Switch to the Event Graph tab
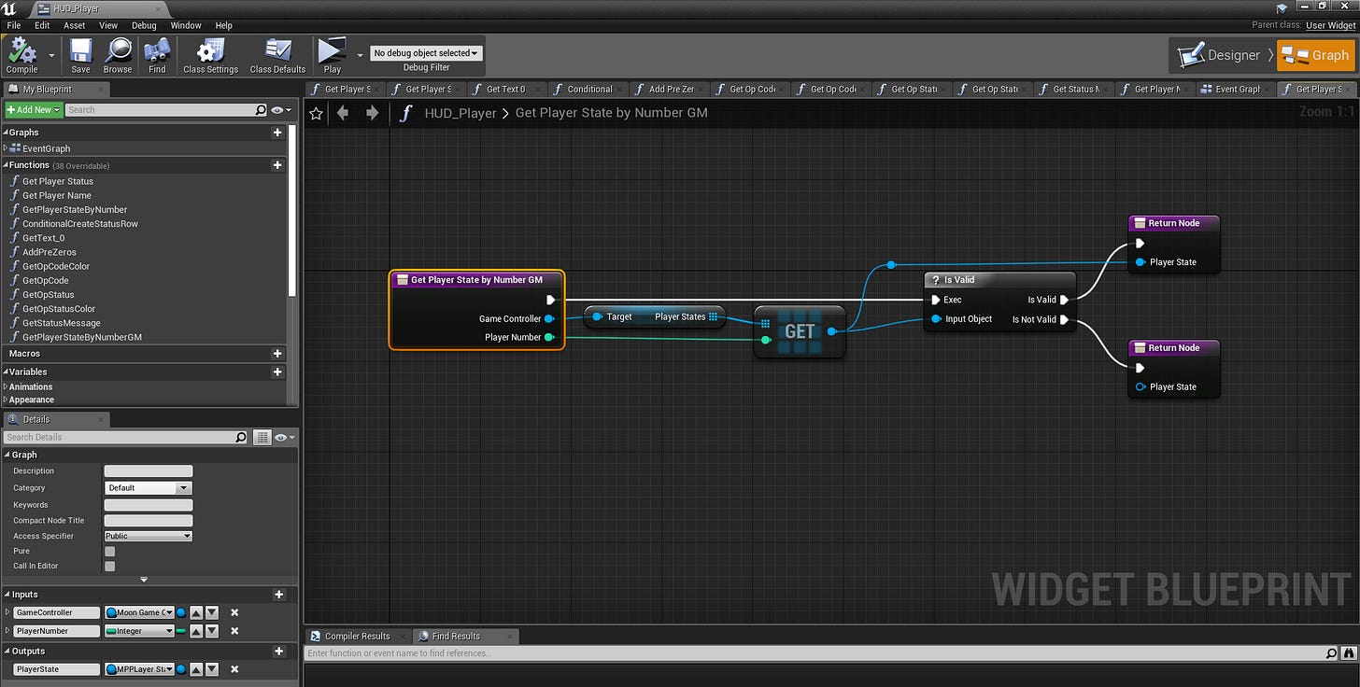This screenshot has height=687, width=1360. (1235, 90)
